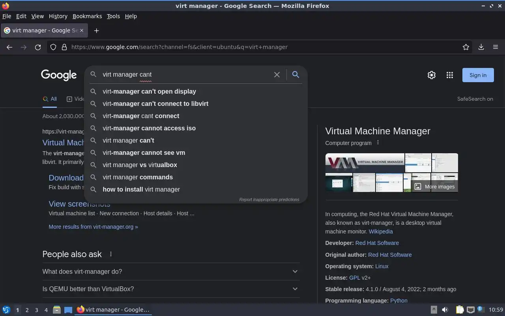The height and width of the screenshot is (316, 505).
Task: Bookmark this page with the star icon
Action: click(x=466, y=47)
